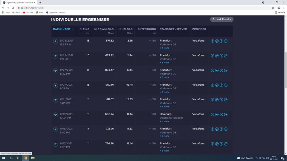Open Chrome profile avatar menu
This screenshot has width=287, height=161.
click(279, 8)
